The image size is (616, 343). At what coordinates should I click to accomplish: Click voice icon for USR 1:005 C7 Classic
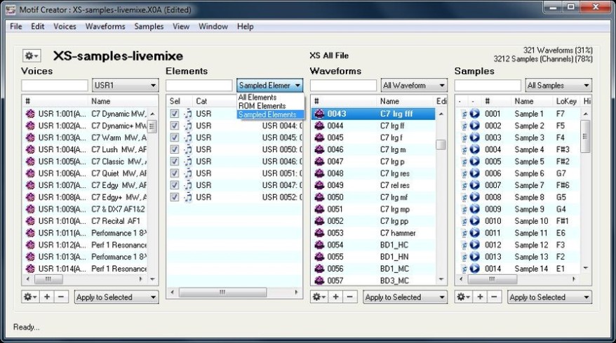pos(30,161)
